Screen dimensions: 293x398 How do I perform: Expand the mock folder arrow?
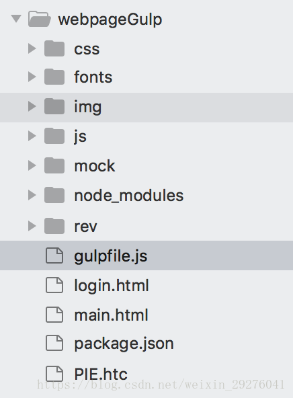pyautogui.click(x=32, y=165)
